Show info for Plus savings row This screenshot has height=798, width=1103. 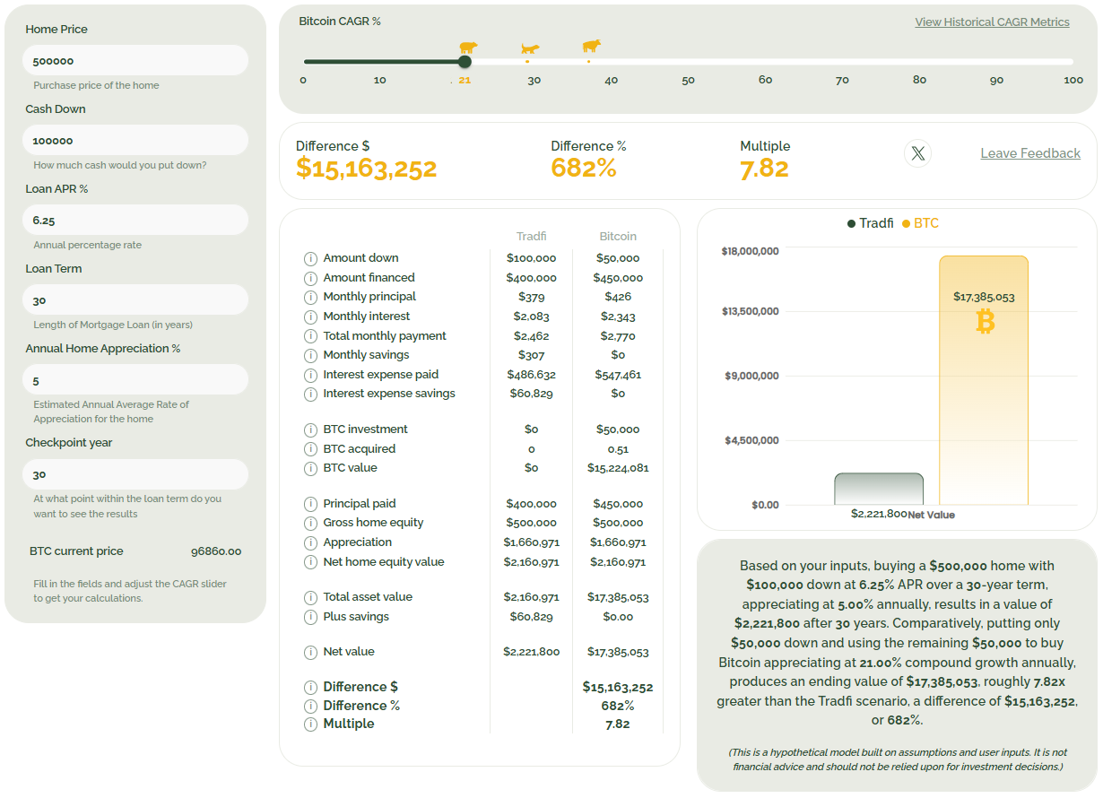click(x=311, y=617)
